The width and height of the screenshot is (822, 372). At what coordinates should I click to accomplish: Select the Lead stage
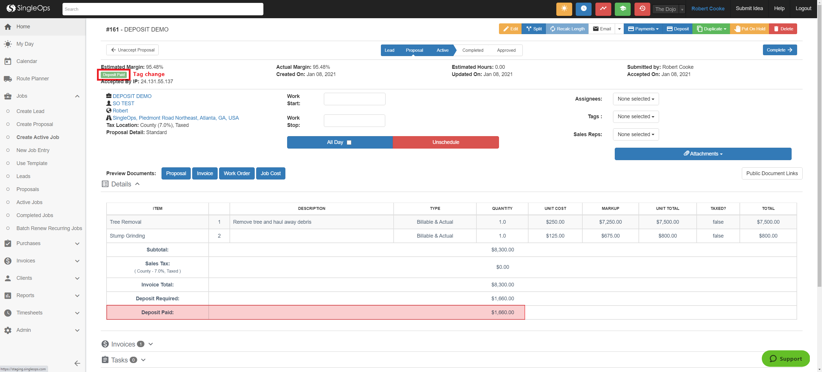(389, 50)
